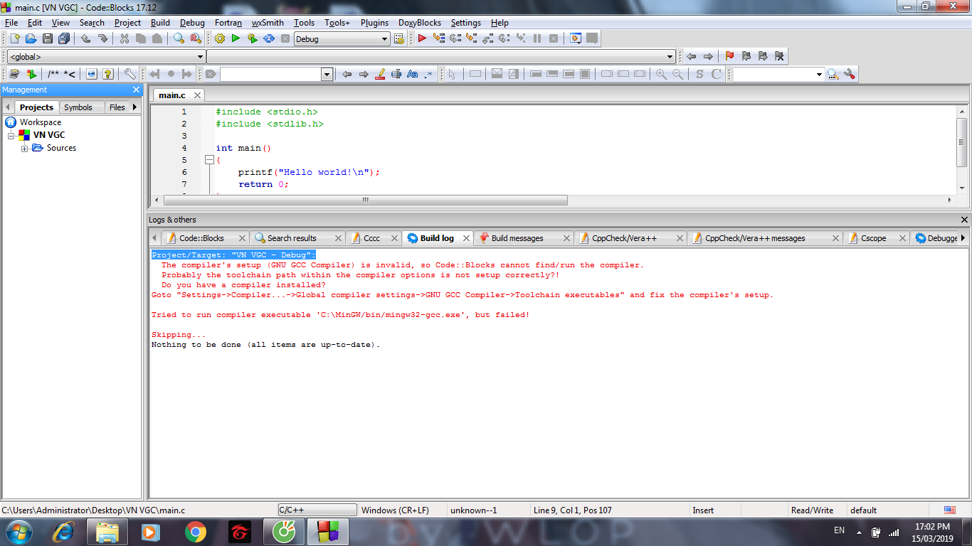
Task: Open Find with the magnifier icon
Action: coord(179,38)
